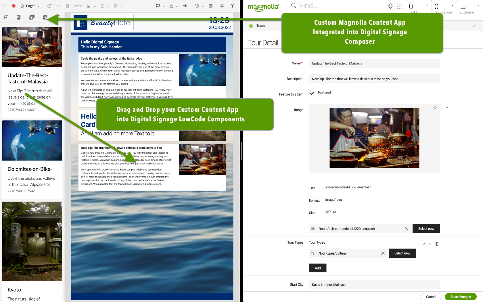Click the image magnifier preview icon
Image resolution: width=483 pixels, height=302 pixels.
click(x=435, y=108)
